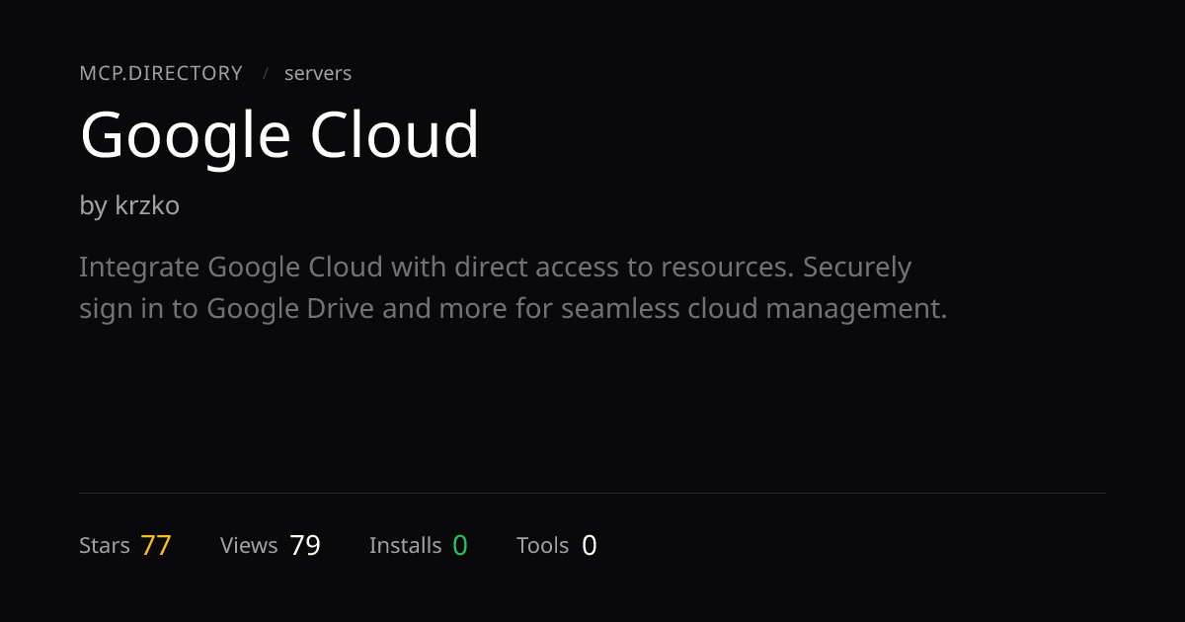Click the "Integrate Google Cloud" description text
This screenshot has height=622, width=1185.
point(513,288)
